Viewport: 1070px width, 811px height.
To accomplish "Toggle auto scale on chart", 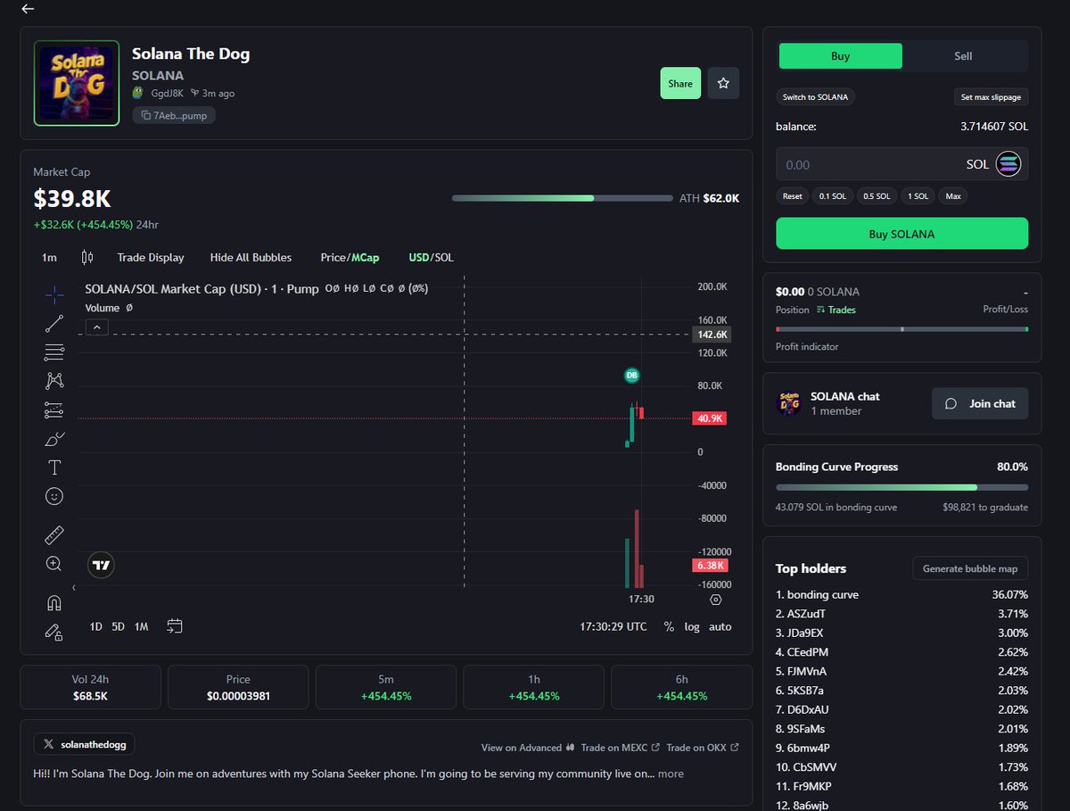I will click(720, 626).
